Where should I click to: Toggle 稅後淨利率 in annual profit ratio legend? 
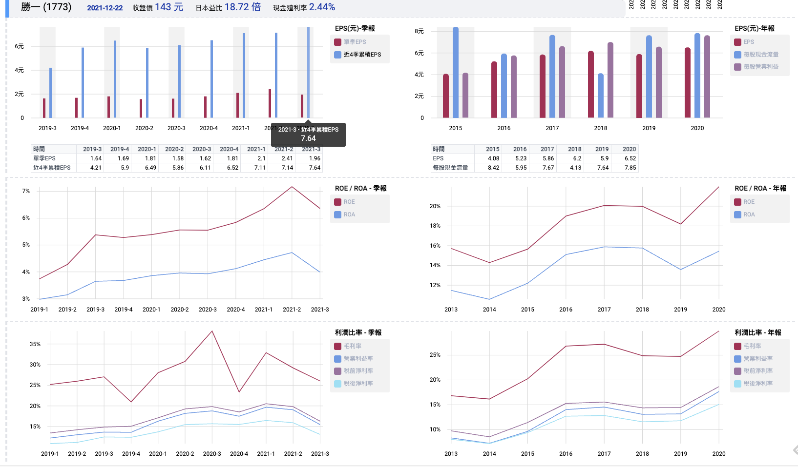click(x=754, y=384)
